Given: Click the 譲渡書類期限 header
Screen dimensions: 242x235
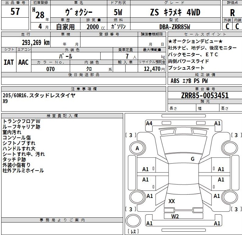Looking at the screenshot, I should [x=152, y=34].
